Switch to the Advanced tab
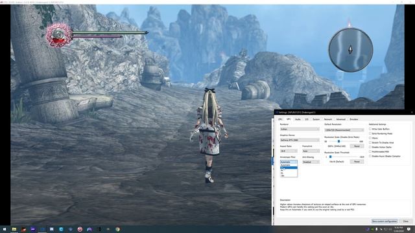415x233 pixels. pyautogui.click(x=340, y=119)
